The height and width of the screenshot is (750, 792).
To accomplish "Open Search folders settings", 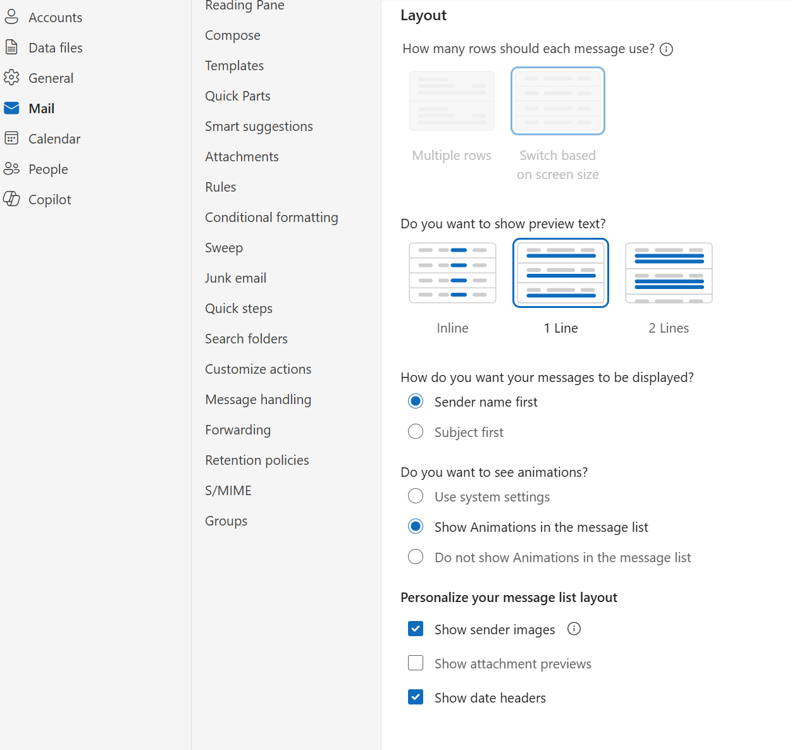I will (x=246, y=339).
